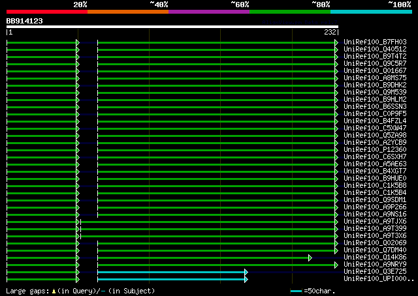Select label UniRef100_A2YCB9
Screen dimensions: 418x296
pyautogui.click(x=375, y=142)
